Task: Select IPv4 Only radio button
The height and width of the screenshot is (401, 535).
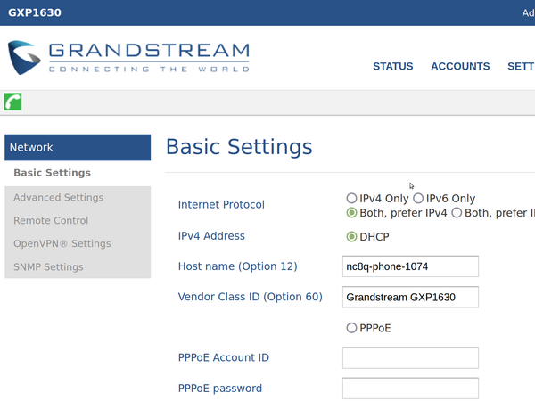Action: (x=351, y=198)
